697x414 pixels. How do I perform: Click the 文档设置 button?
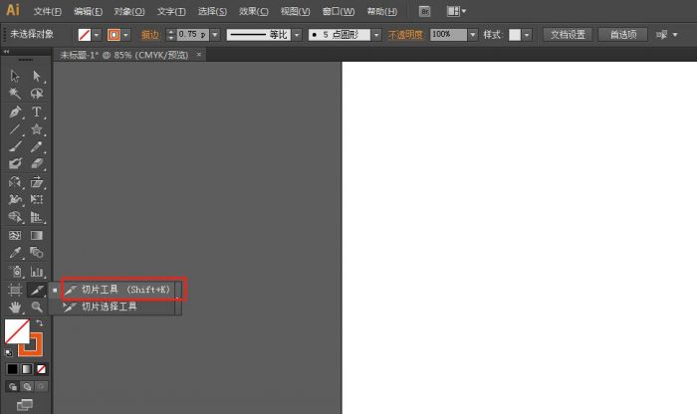[x=570, y=34]
